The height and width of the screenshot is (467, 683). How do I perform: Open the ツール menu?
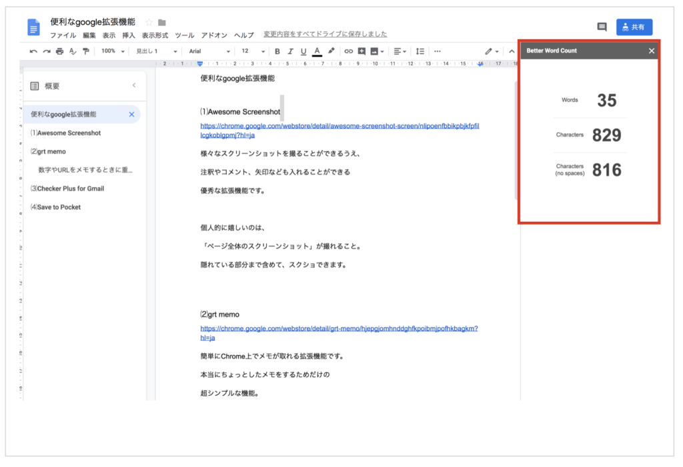click(185, 35)
